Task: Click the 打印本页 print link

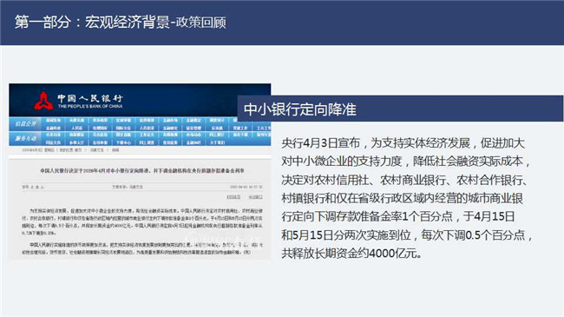Action: tap(233, 197)
